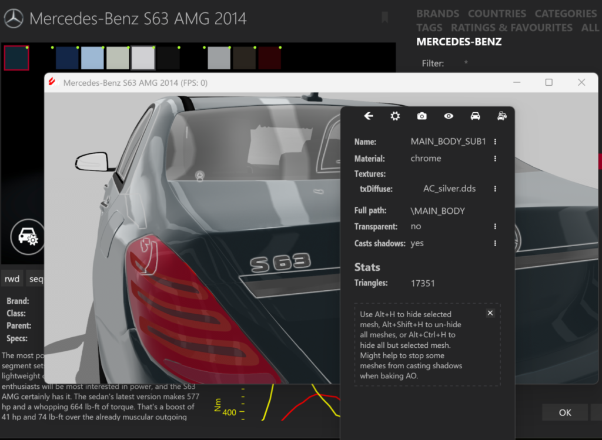This screenshot has height=440, width=602.
Task: Click the car settings round icon
Action: click(27, 237)
